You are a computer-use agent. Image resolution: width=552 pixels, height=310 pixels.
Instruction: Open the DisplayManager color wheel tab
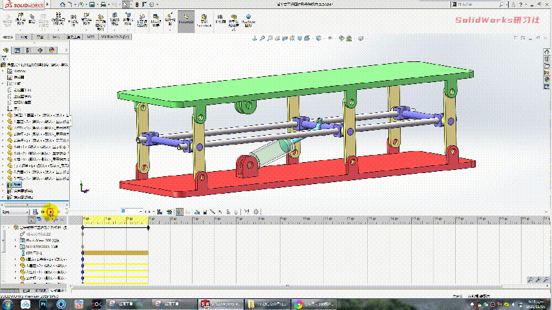(52, 50)
